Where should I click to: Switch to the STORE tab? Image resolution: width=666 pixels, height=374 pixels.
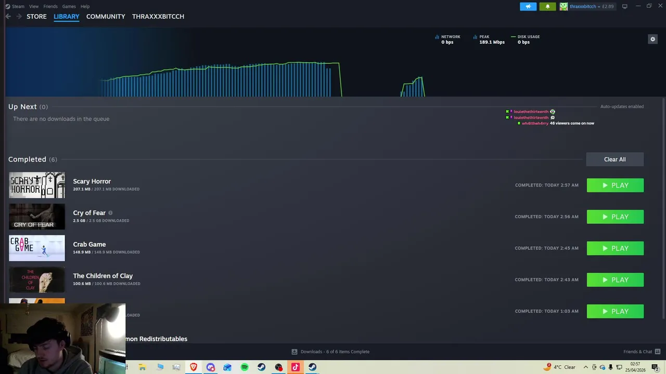pyautogui.click(x=36, y=17)
